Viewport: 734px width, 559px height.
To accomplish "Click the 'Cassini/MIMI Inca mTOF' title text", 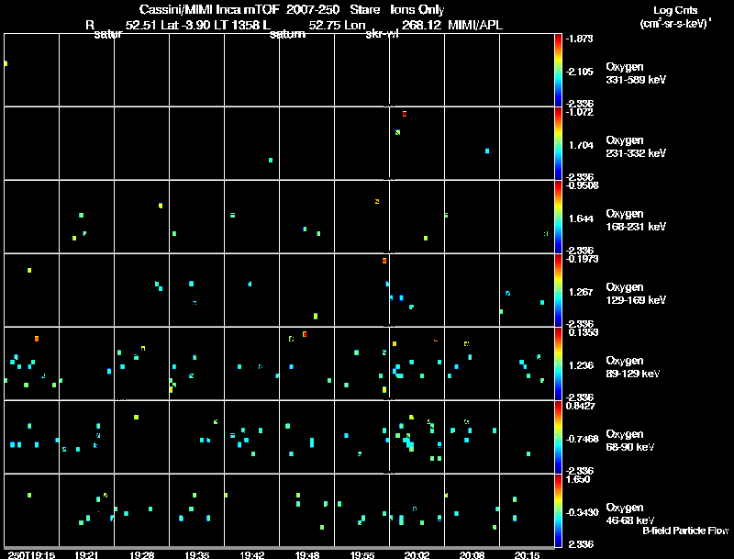I will (209, 9).
